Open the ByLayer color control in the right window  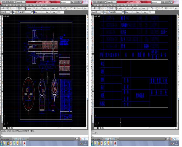129,12
